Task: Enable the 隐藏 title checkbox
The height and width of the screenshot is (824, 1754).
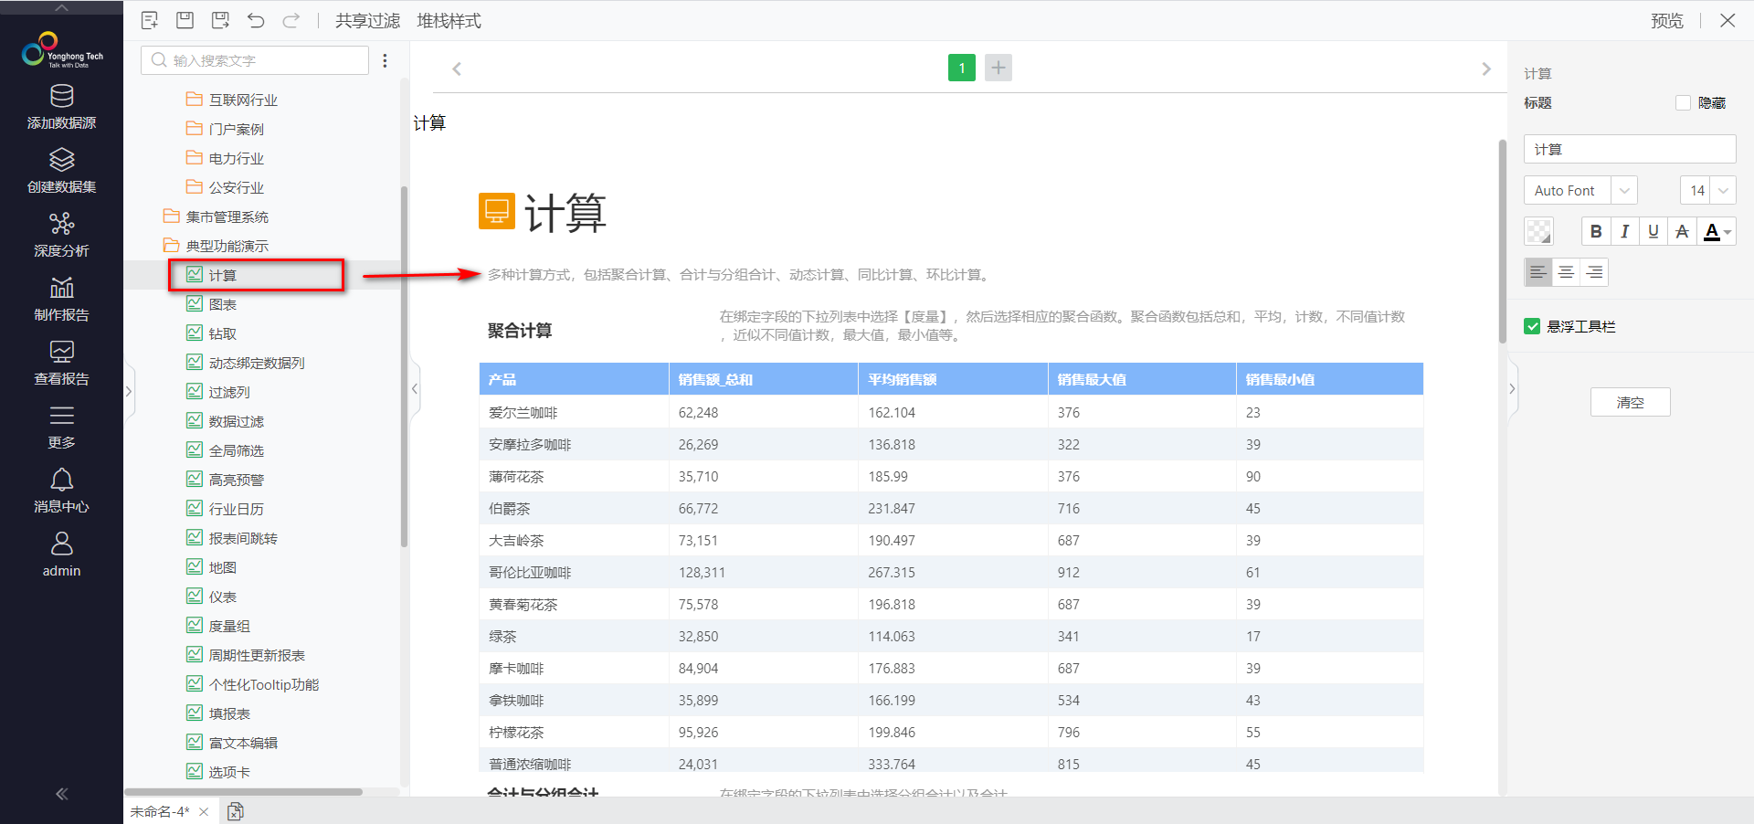Action: (1683, 103)
